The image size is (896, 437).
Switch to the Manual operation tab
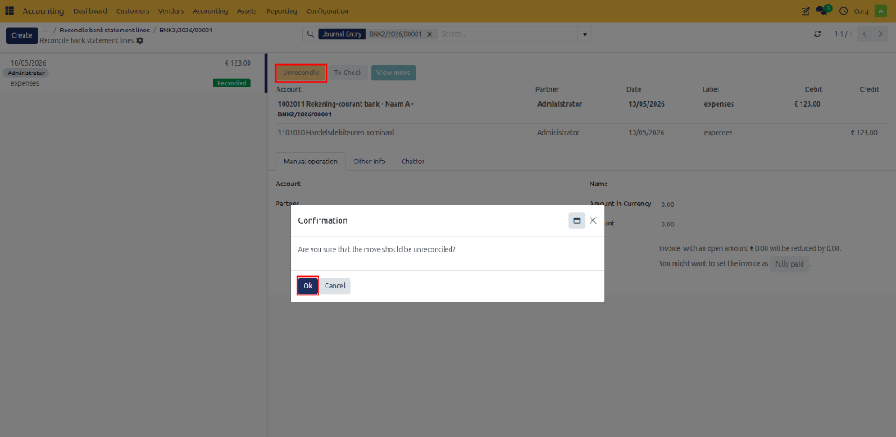311,162
